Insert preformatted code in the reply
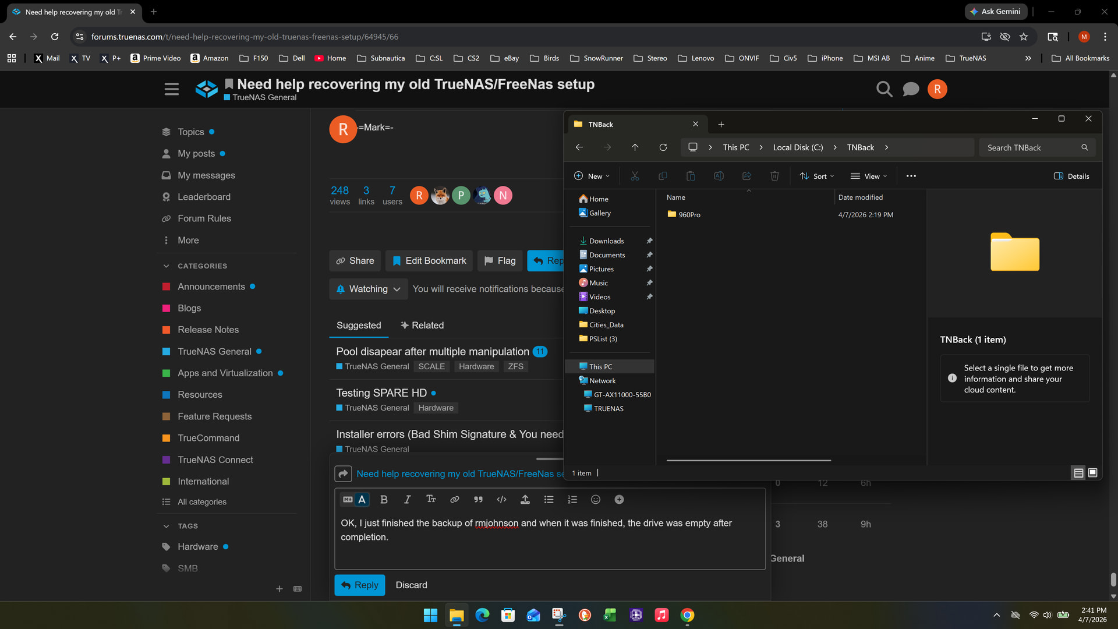1118x629 pixels. click(501, 499)
